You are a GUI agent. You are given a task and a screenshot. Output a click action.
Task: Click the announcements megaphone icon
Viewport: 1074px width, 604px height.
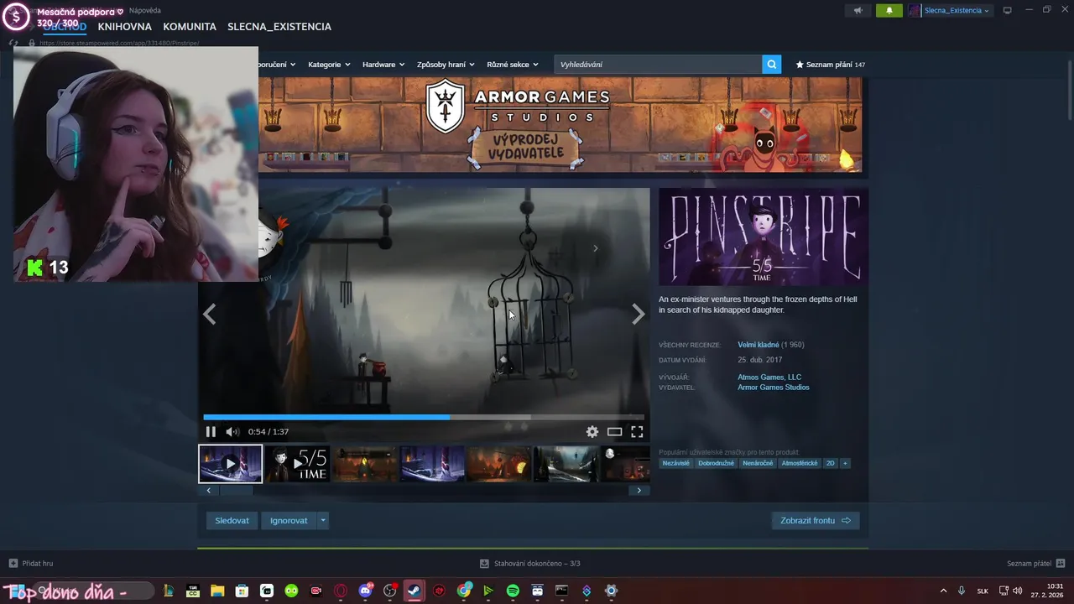click(x=858, y=11)
